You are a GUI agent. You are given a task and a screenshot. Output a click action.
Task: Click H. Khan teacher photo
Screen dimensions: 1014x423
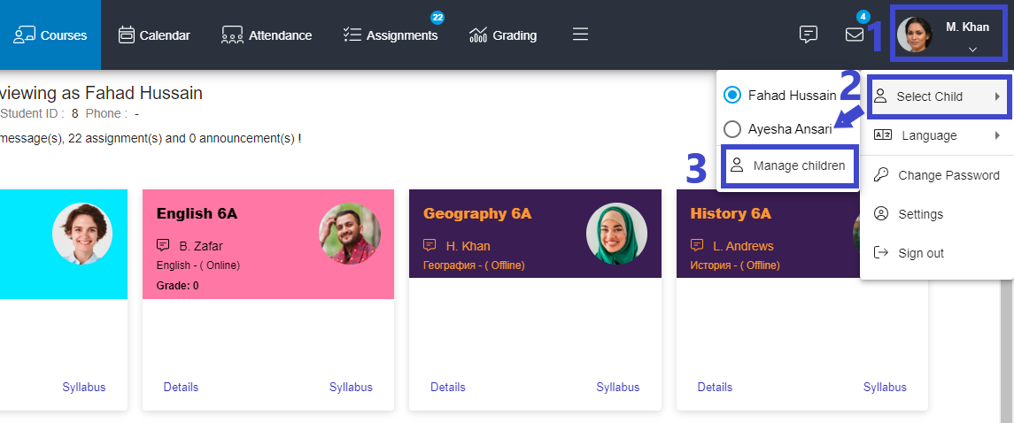click(x=616, y=234)
